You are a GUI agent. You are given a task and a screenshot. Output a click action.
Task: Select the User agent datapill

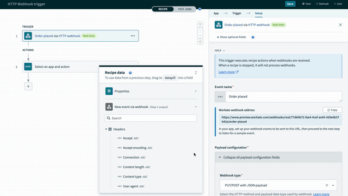pos(131,186)
